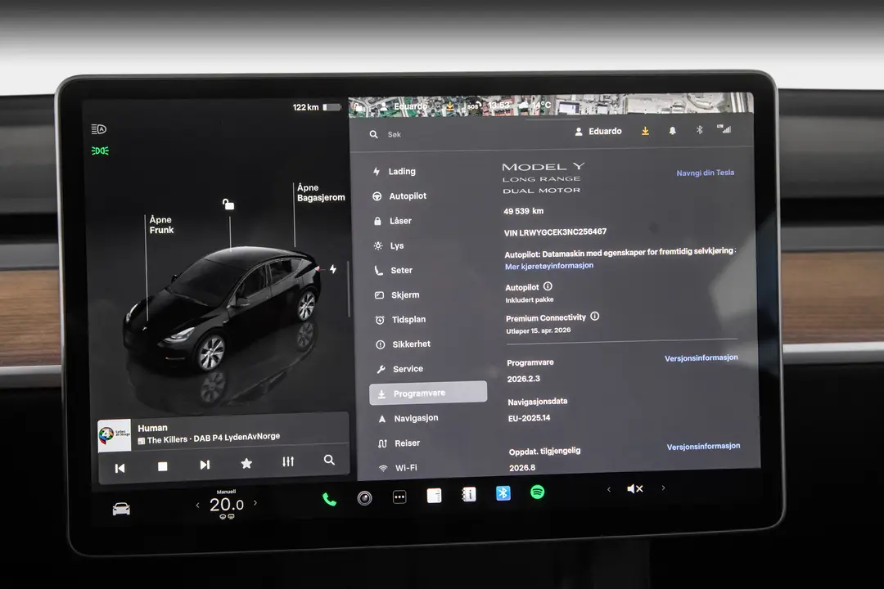884x589 pixels.
Task: Open the Sikkerhet safety menu
Action: coord(403,344)
